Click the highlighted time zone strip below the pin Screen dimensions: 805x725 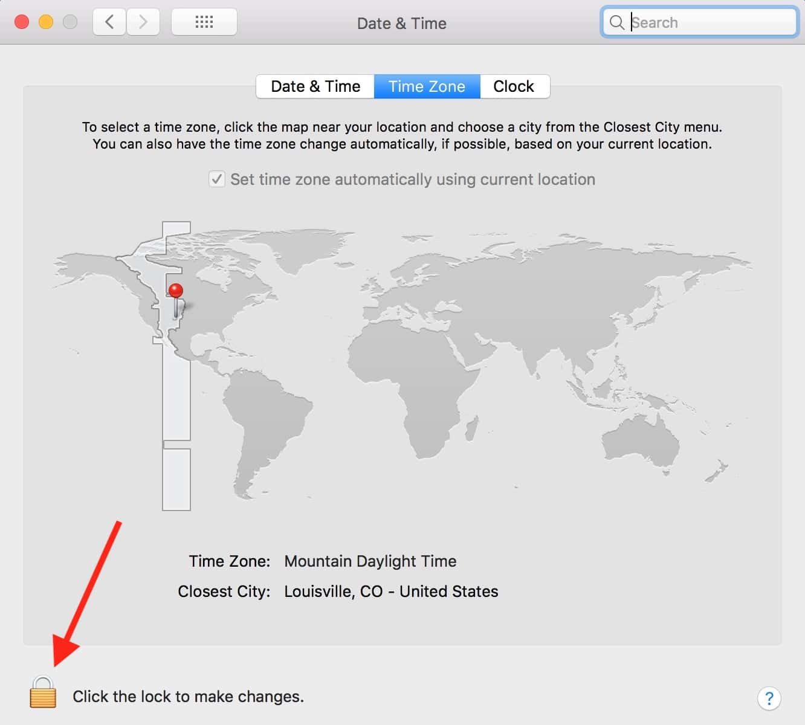[x=176, y=393]
